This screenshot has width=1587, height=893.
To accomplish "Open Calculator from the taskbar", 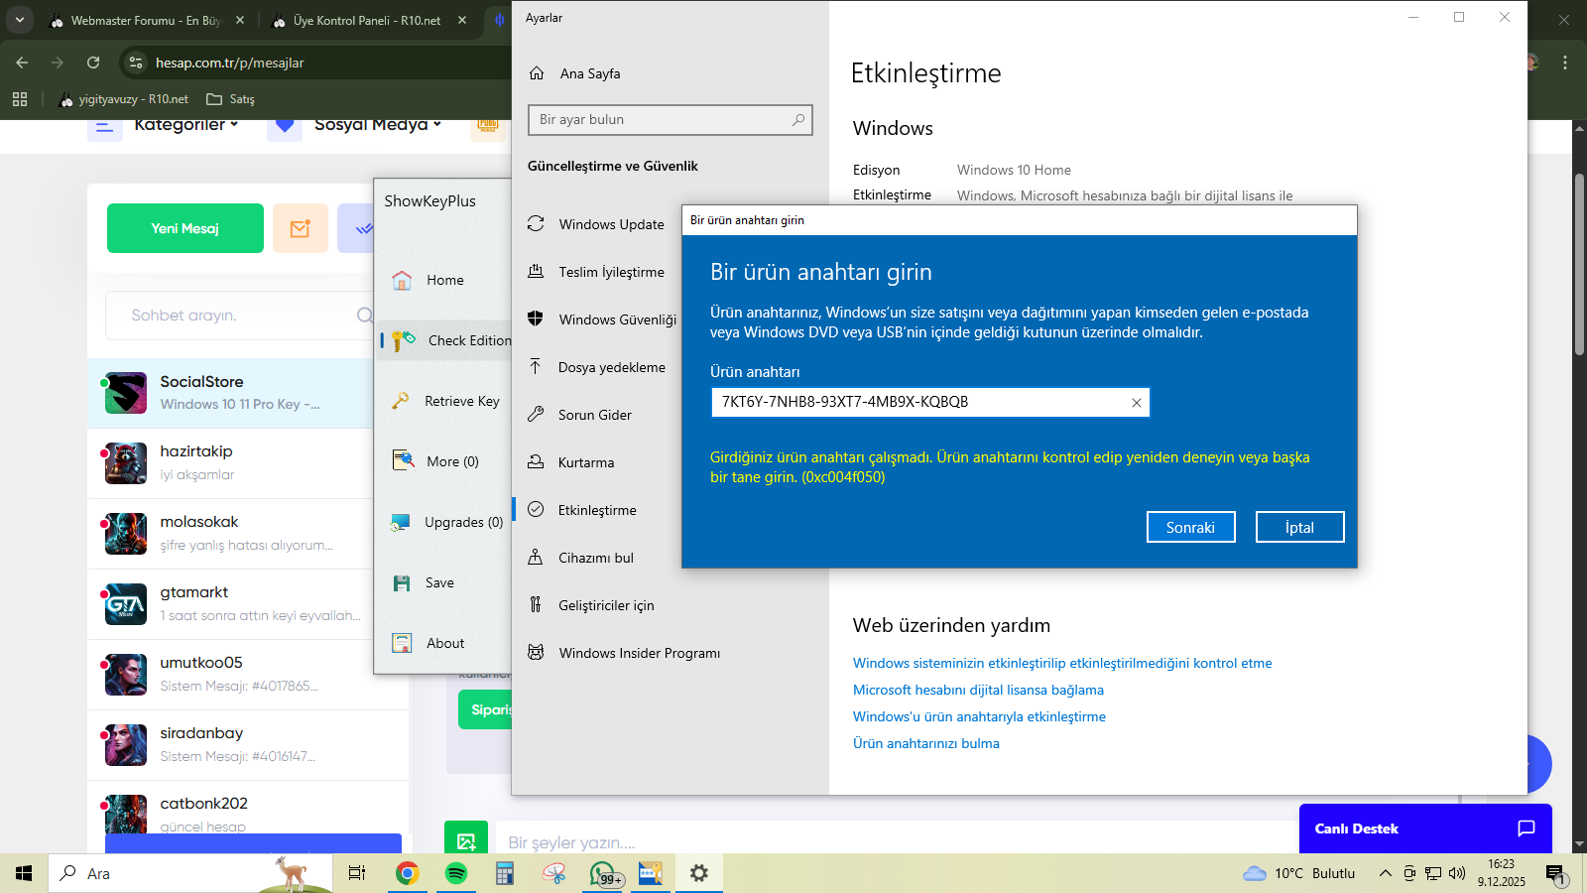I will (x=505, y=873).
